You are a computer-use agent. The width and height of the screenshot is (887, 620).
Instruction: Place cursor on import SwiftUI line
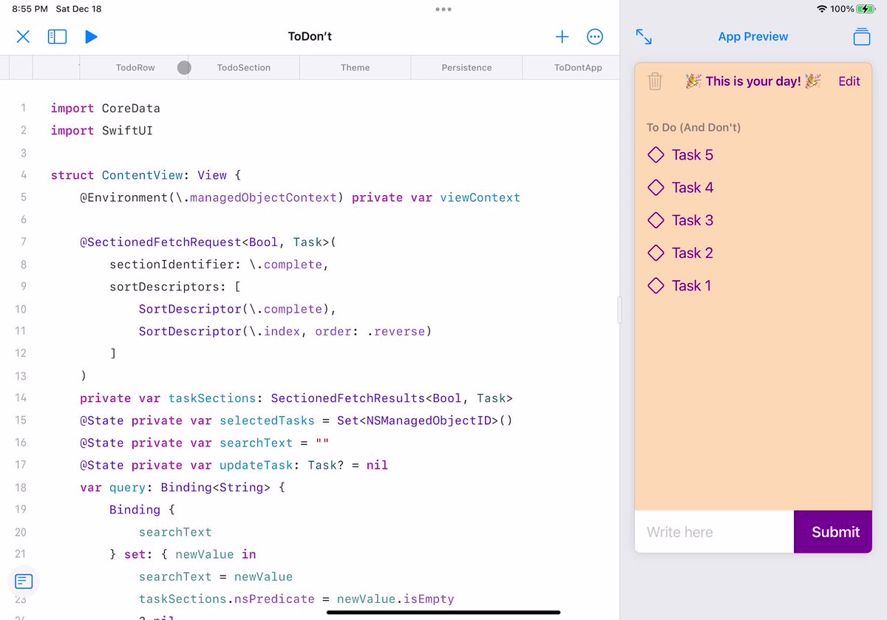[101, 130]
